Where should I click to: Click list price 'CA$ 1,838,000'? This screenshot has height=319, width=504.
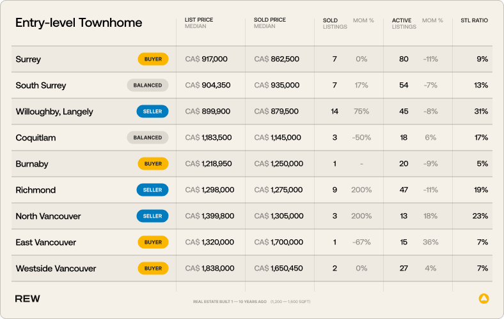(x=210, y=269)
